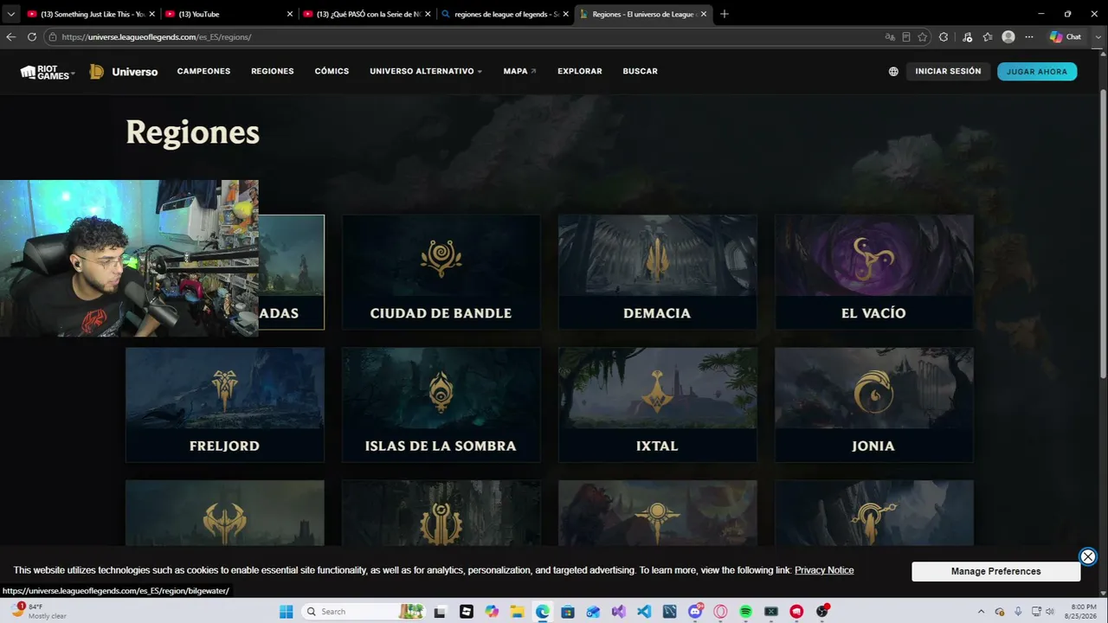Click the media control toolbar icon
This screenshot has height=623, width=1108.
[x=967, y=37]
